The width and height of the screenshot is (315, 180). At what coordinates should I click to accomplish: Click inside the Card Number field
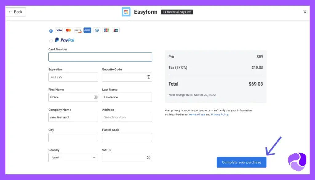click(100, 57)
